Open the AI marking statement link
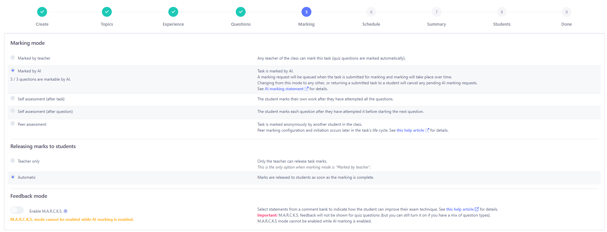The width and height of the screenshot is (607, 232). click(x=284, y=89)
